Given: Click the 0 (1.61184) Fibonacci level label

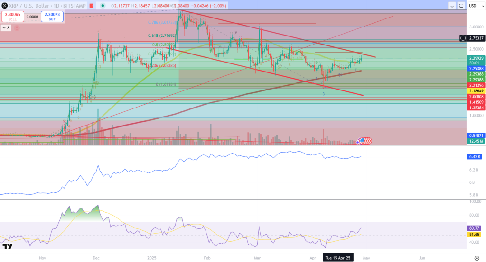Looking at the screenshot, I should pyautogui.click(x=166, y=84).
